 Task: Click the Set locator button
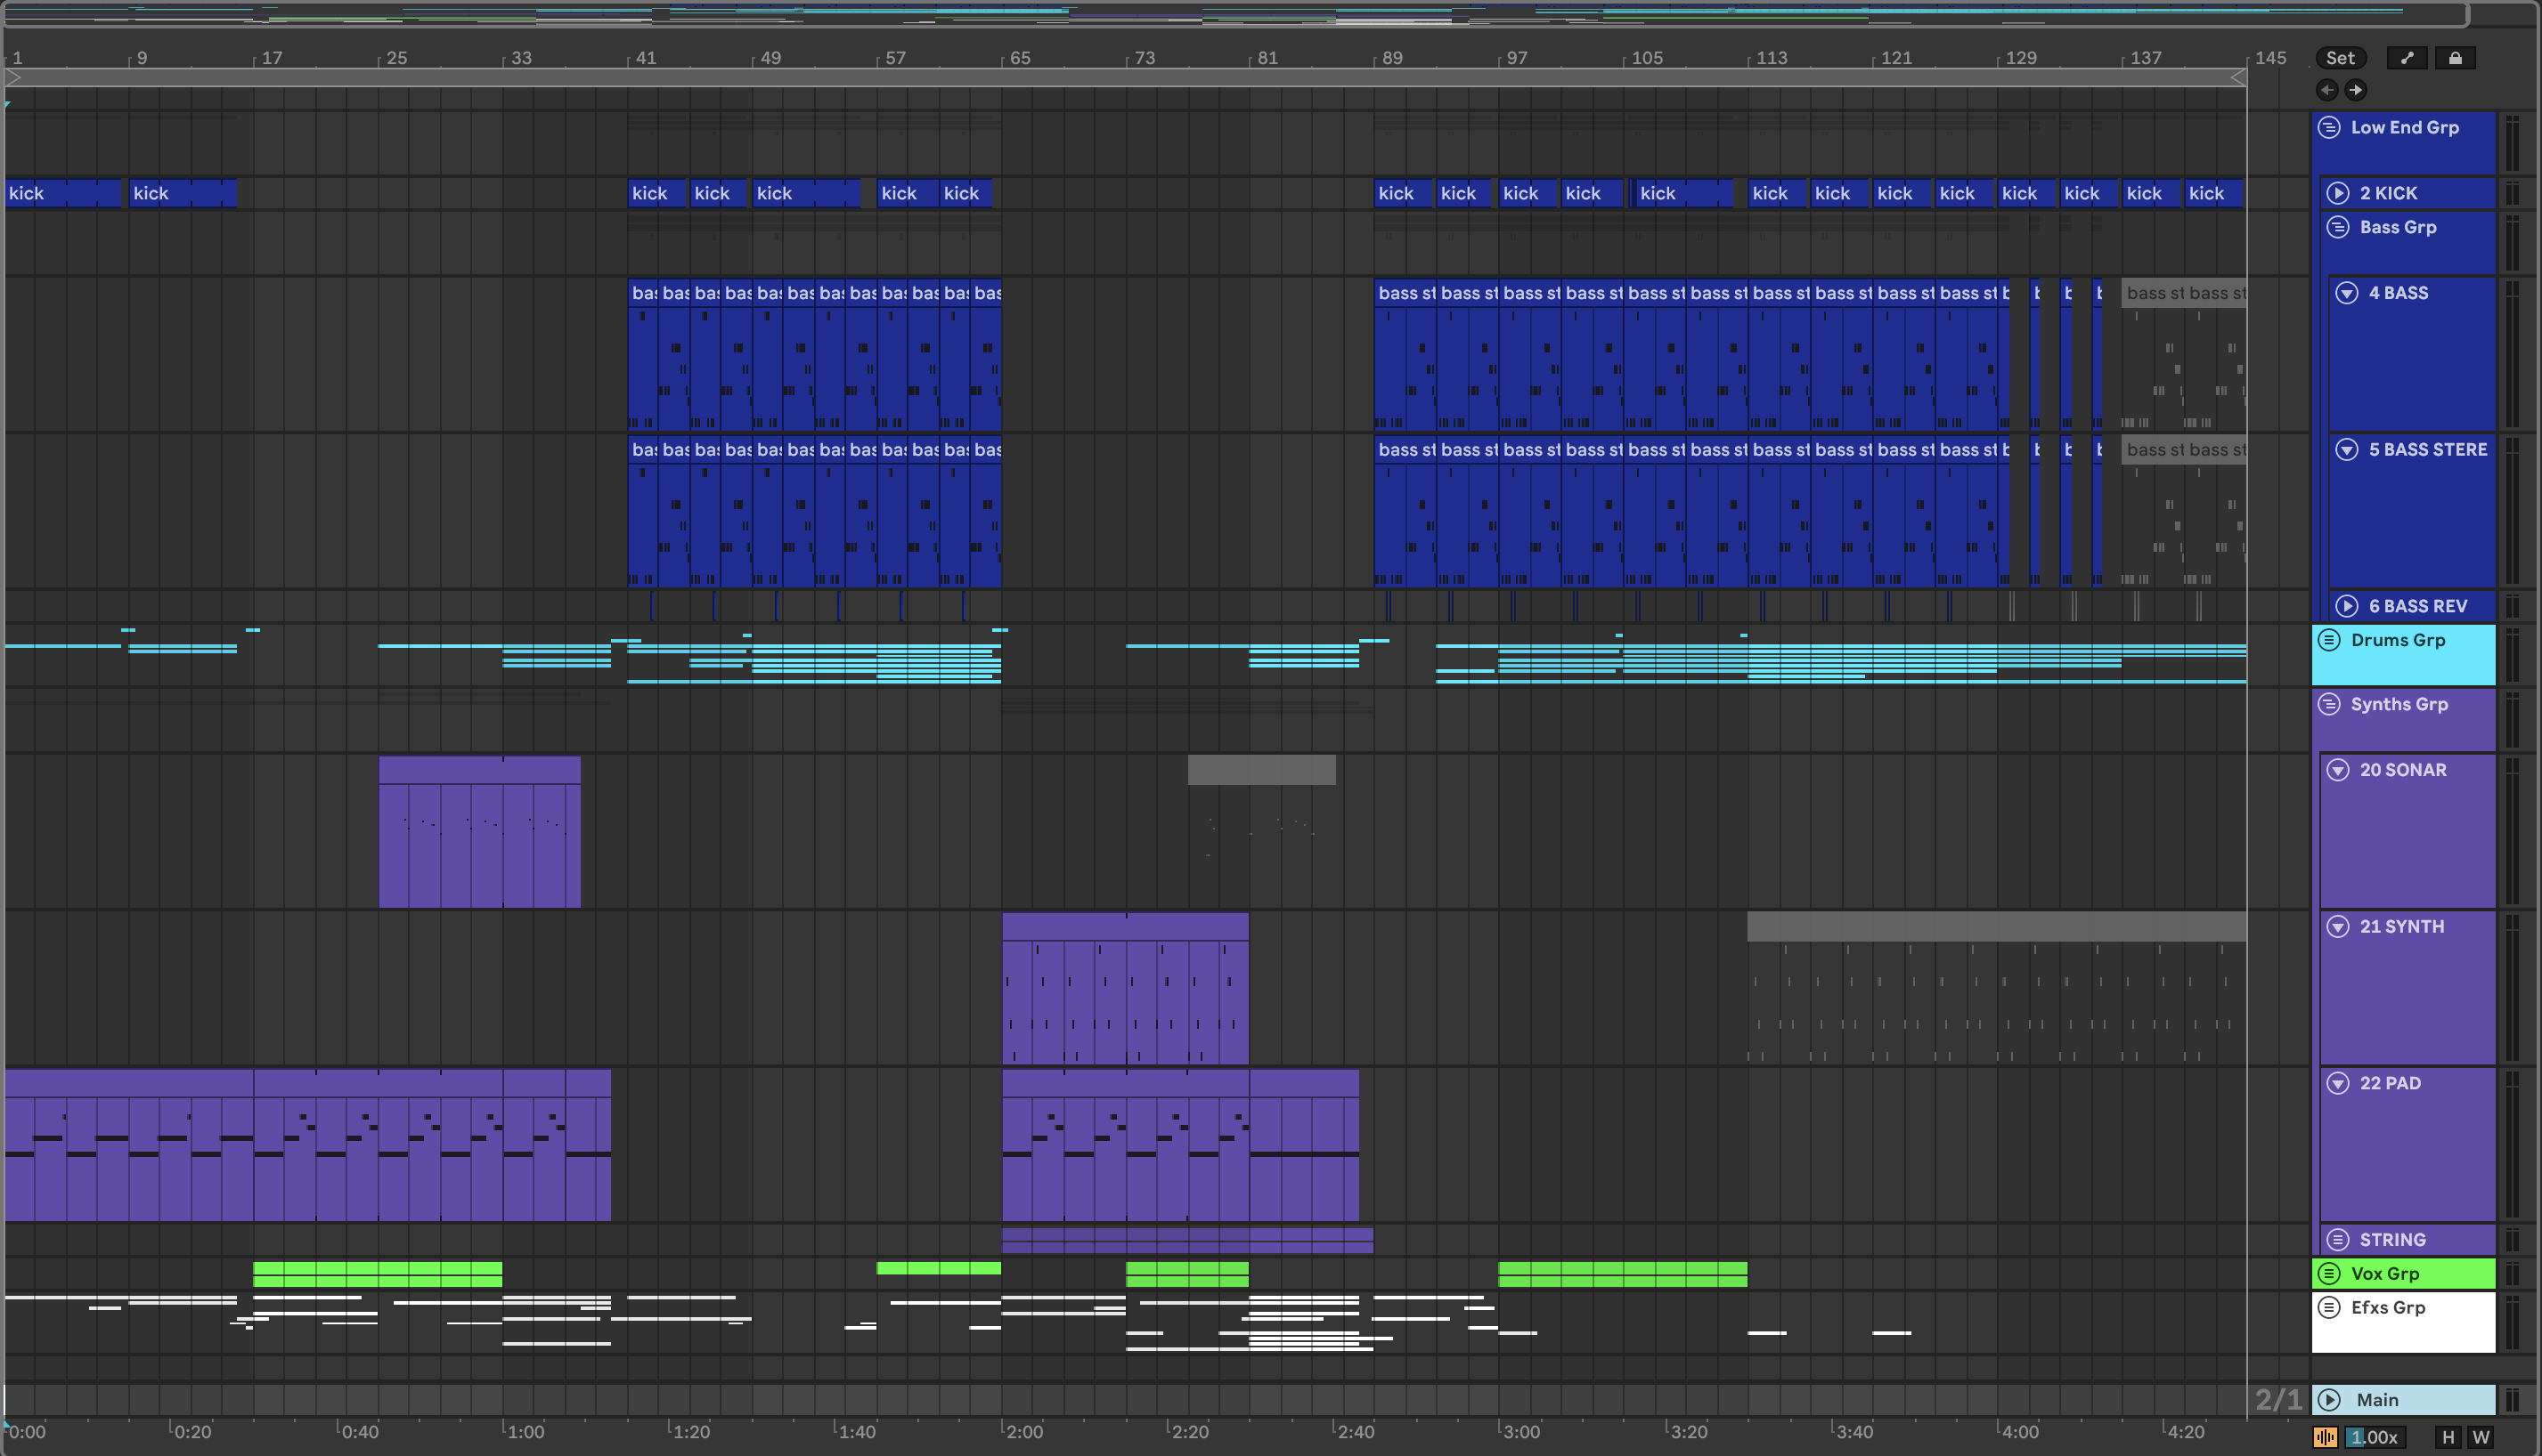pyautogui.click(x=2340, y=58)
